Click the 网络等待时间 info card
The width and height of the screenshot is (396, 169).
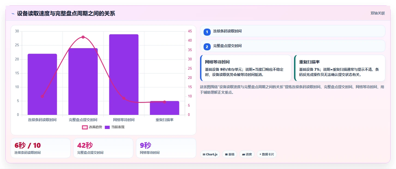pos(246,68)
